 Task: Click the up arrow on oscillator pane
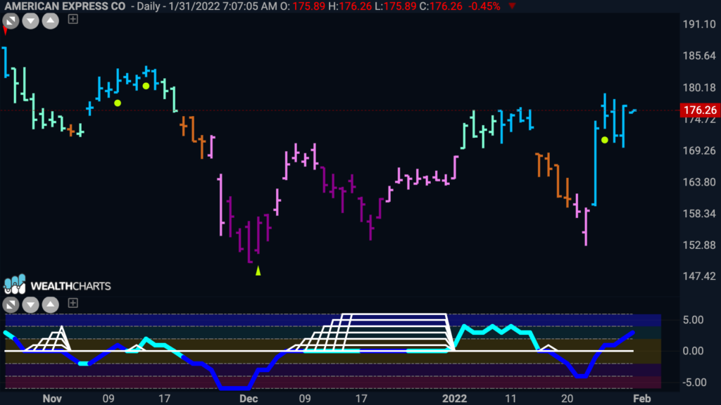point(51,304)
